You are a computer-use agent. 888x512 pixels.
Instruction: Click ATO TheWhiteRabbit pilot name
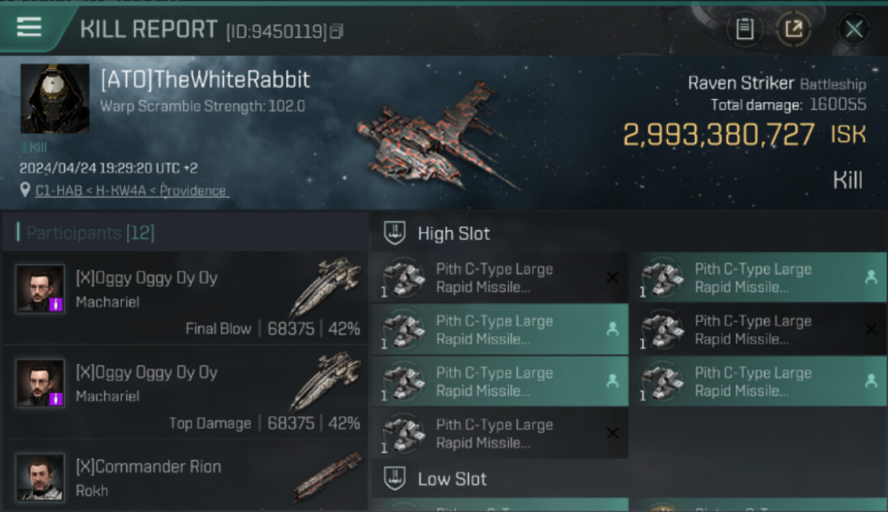click(205, 80)
